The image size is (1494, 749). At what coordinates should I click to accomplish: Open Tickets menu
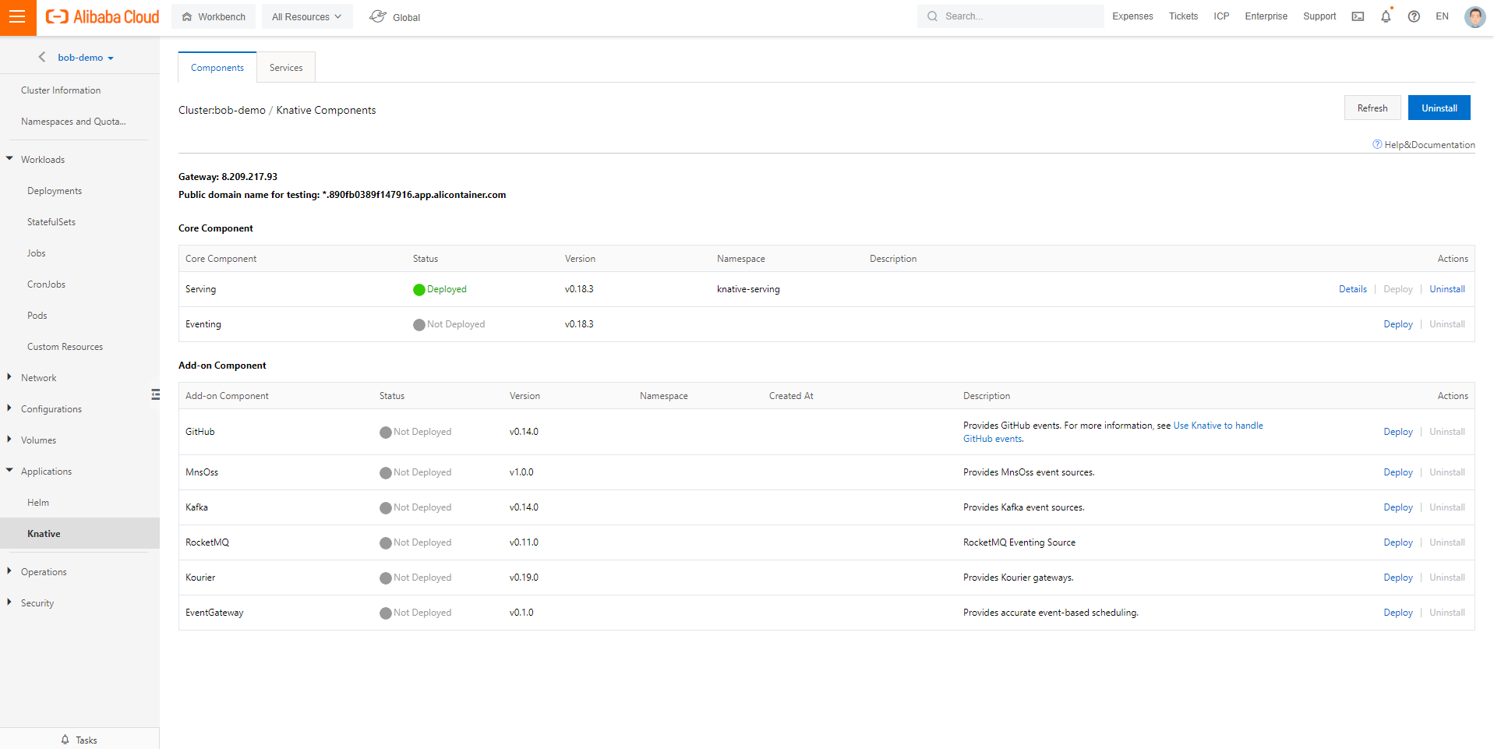1183,16
